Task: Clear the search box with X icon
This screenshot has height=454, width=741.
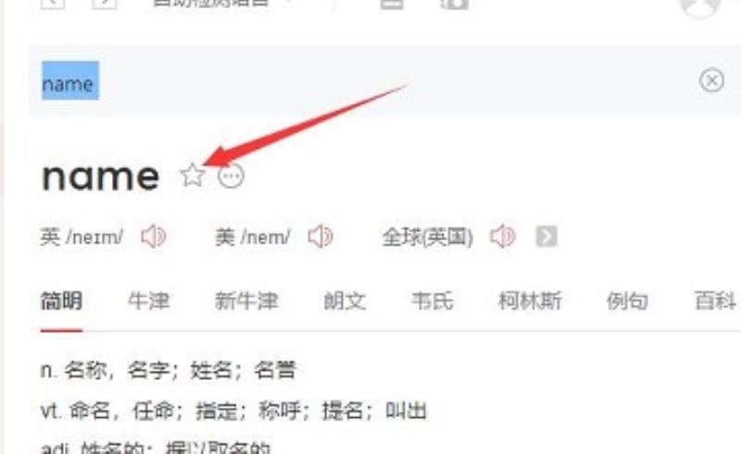Action: [711, 80]
